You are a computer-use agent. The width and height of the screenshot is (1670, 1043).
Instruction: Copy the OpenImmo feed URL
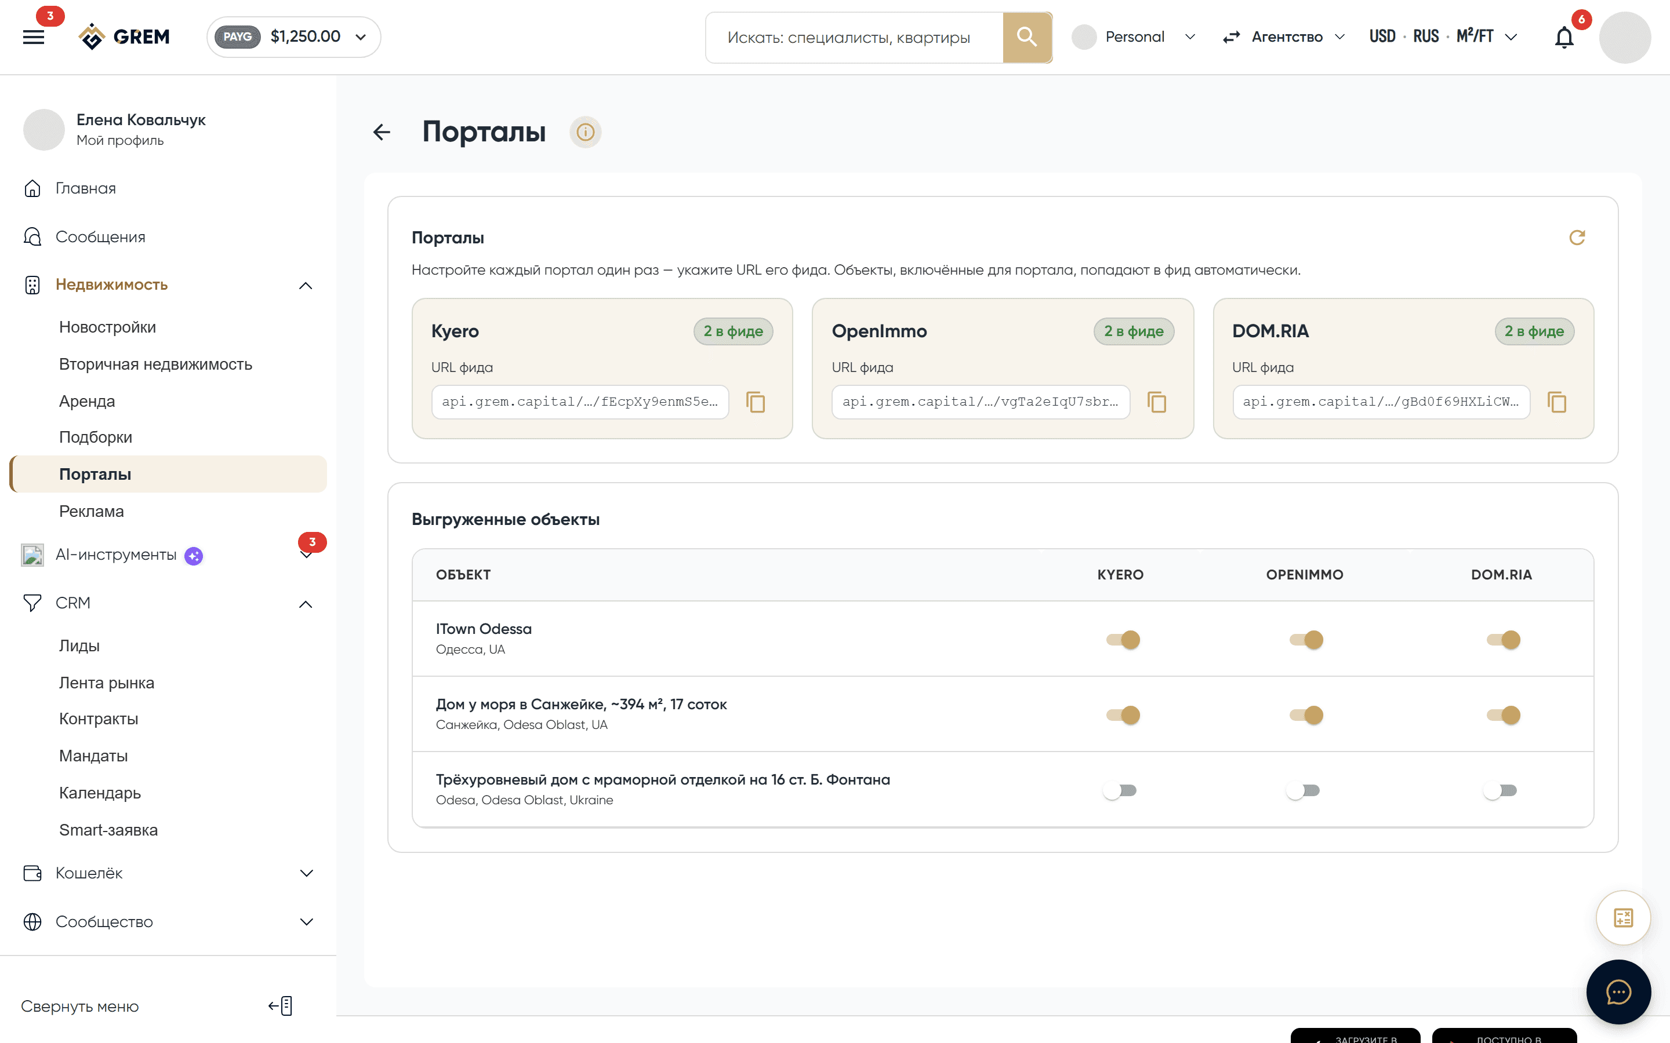1157,402
